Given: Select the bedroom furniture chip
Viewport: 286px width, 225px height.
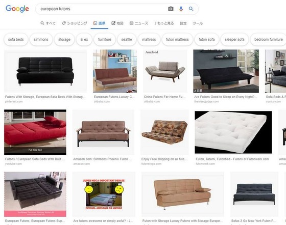Looking at the screenshot, I should pos(268,39).
